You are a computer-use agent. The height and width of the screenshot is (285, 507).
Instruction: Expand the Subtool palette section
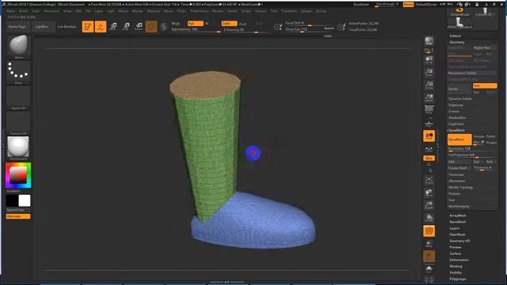456,36
